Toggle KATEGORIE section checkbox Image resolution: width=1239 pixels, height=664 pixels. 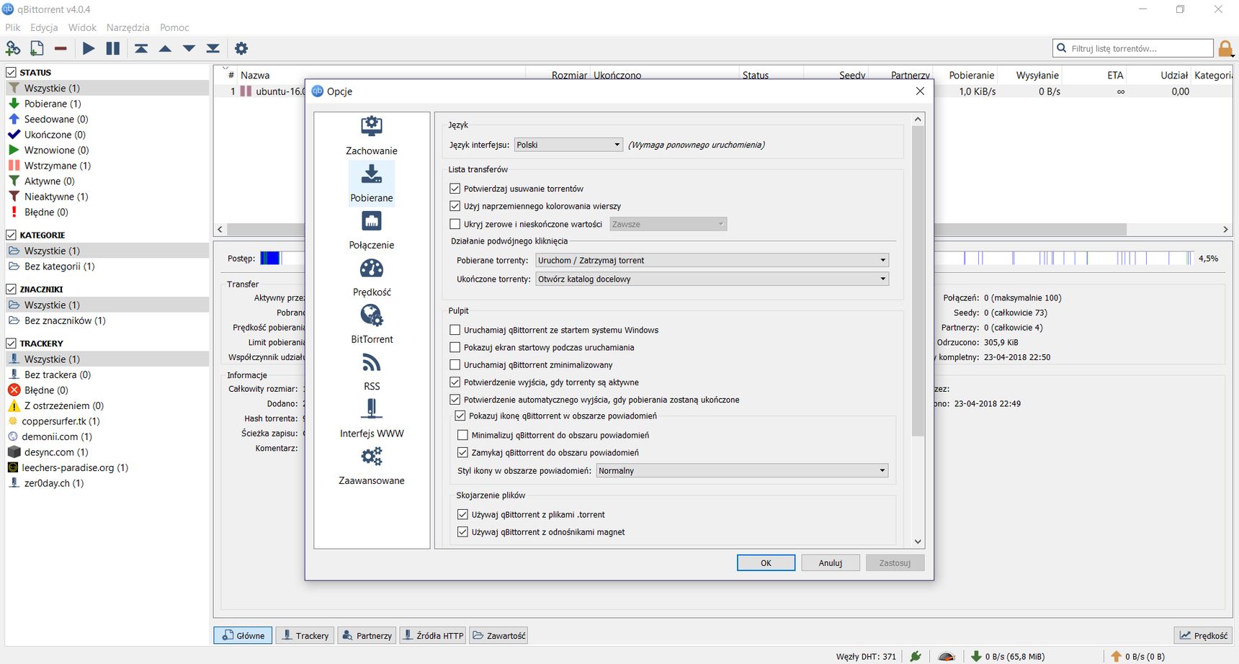[12, 235]
